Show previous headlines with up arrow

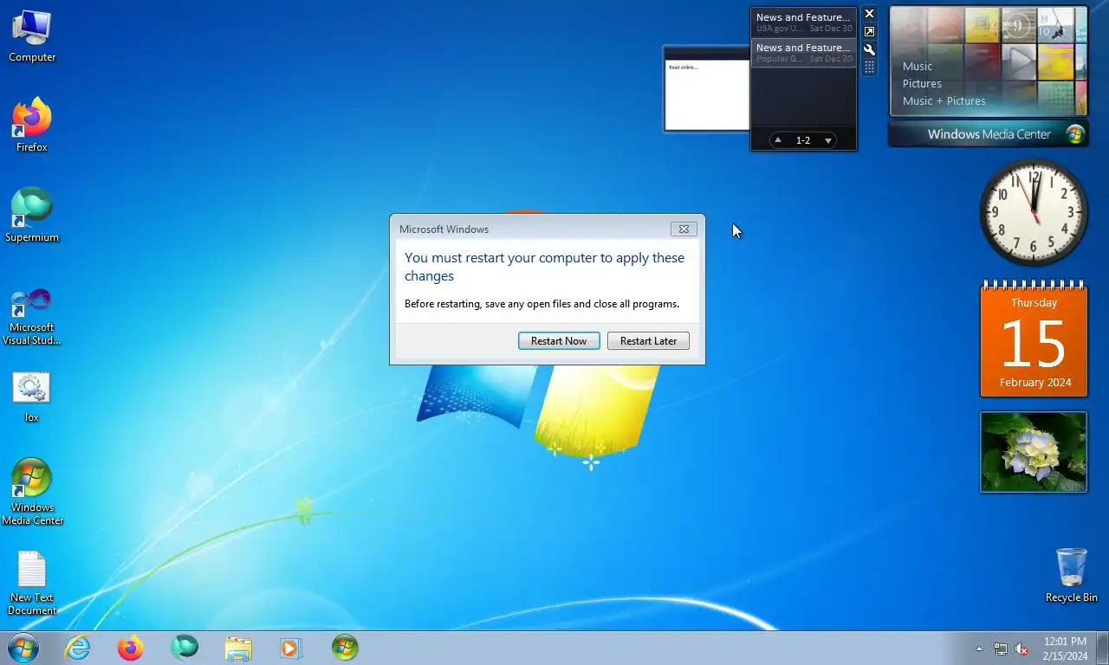click(778, 139)
